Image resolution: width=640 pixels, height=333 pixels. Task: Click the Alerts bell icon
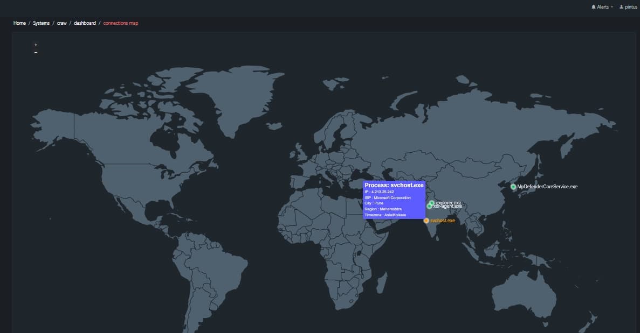pyautogui.click(x=593, y=7)
